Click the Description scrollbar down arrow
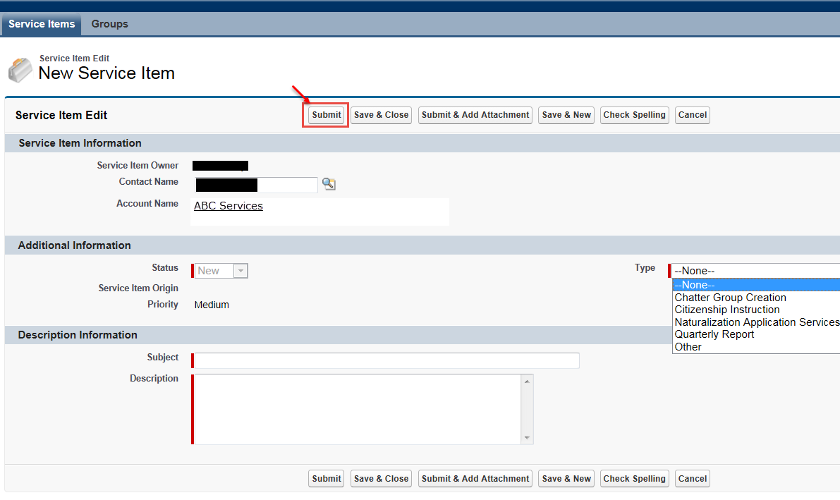 [527, 438]
